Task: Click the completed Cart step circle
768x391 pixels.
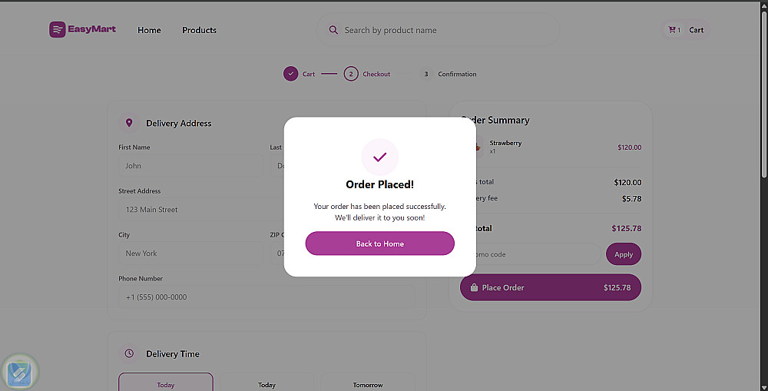Action: pyautogui.click(x=290, y=74)
